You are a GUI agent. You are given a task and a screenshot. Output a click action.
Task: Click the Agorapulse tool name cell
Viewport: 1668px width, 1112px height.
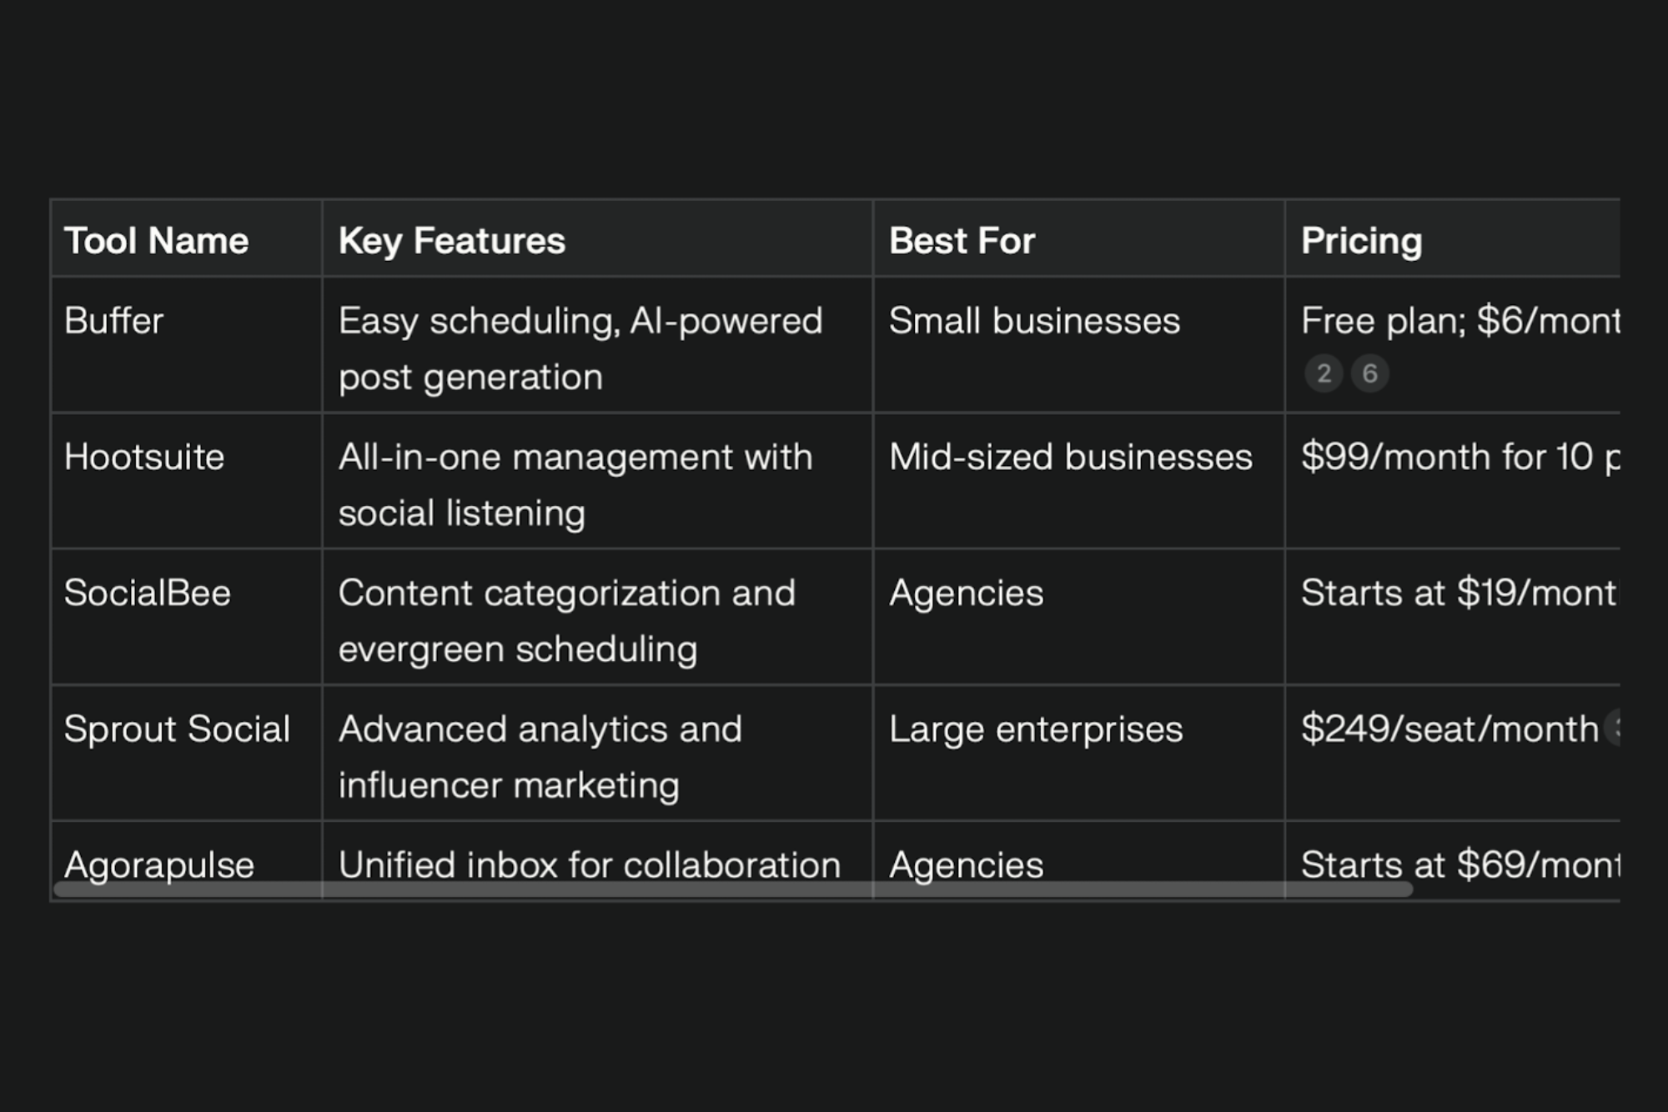tap(159, 864)
